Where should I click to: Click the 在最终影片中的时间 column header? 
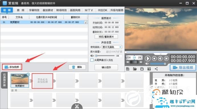46,17
